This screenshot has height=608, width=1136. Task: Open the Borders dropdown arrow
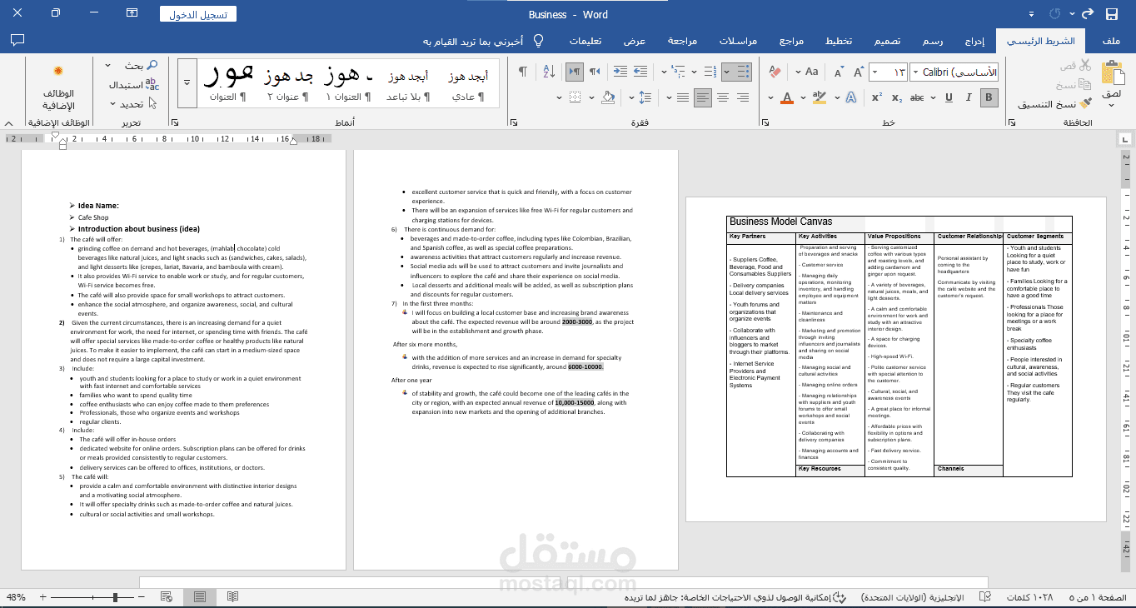point(559,97)
